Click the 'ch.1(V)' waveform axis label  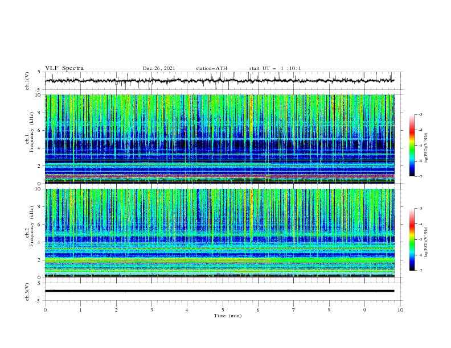[x=27, y=81]
